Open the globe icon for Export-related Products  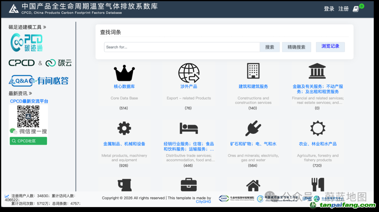pos(188,73)
